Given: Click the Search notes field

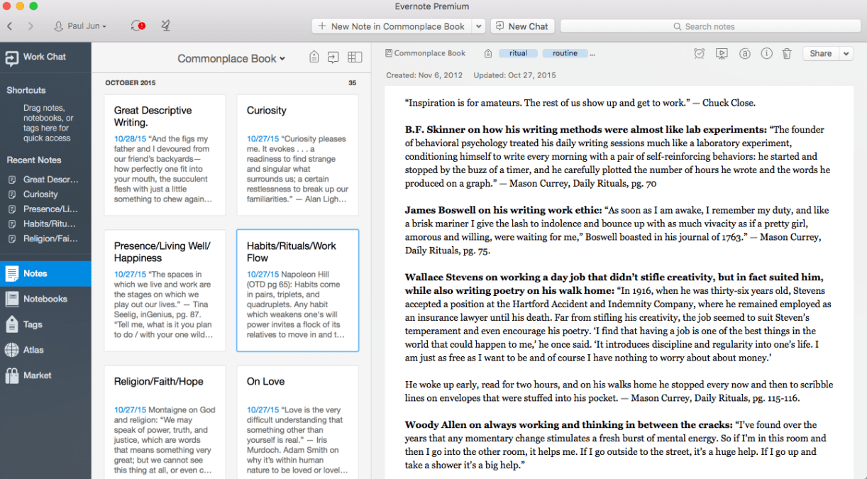Looking at the screenshot, I should tap(709, 26).
